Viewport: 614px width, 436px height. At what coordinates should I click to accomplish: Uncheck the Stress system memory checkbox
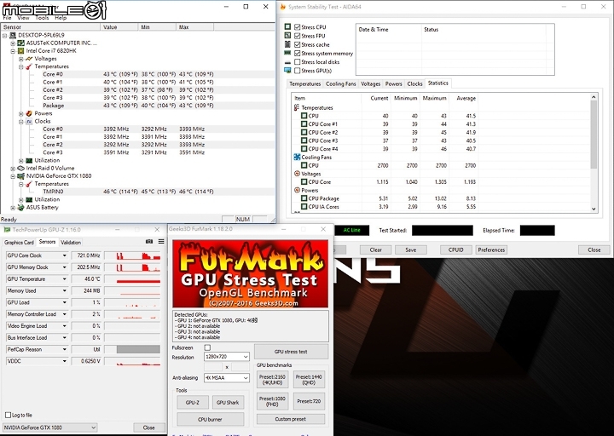click(x=298, y=53)
